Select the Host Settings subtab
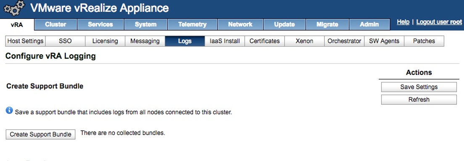 pos(25,41)
